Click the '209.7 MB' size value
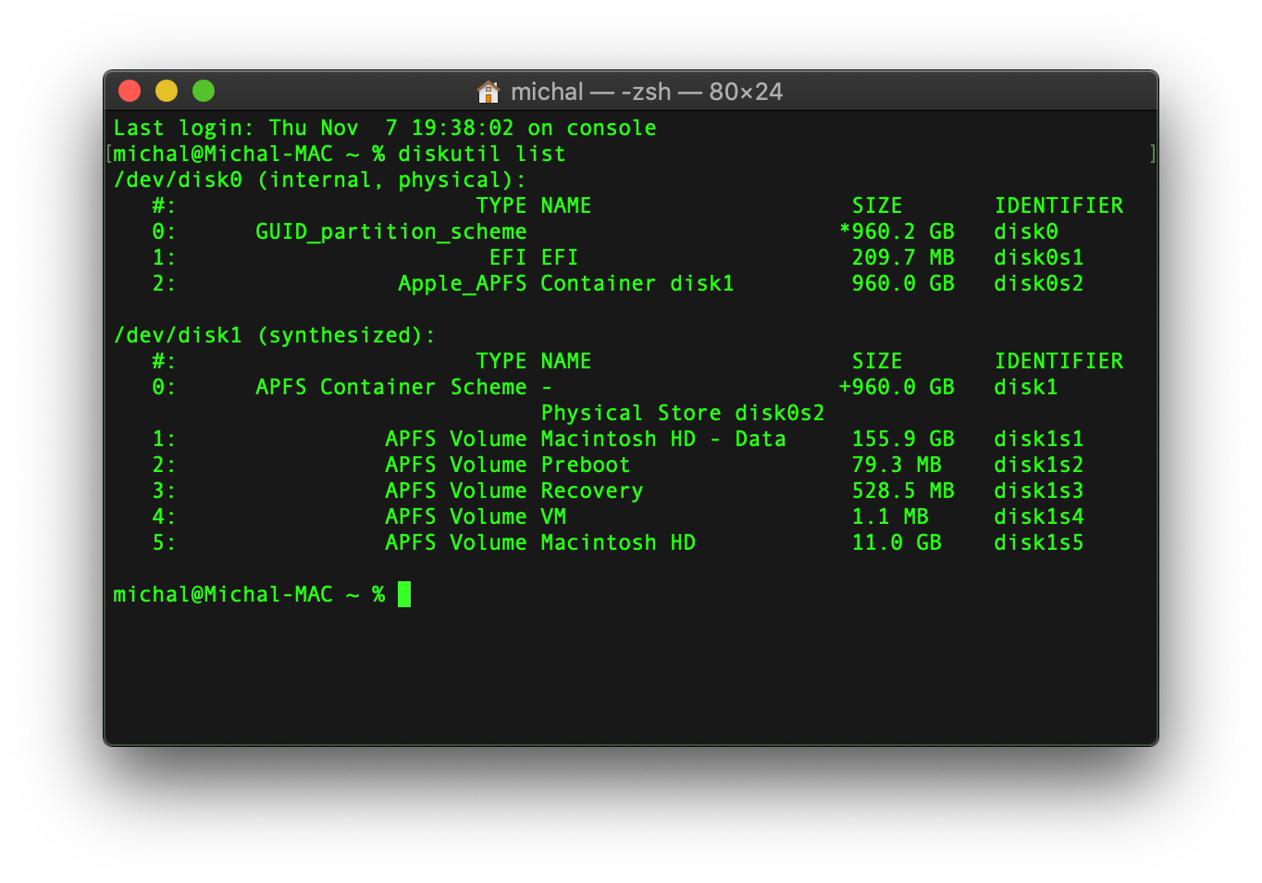Image resolution: width=1262 pixels, height=883 pixels. pos(903,257)
